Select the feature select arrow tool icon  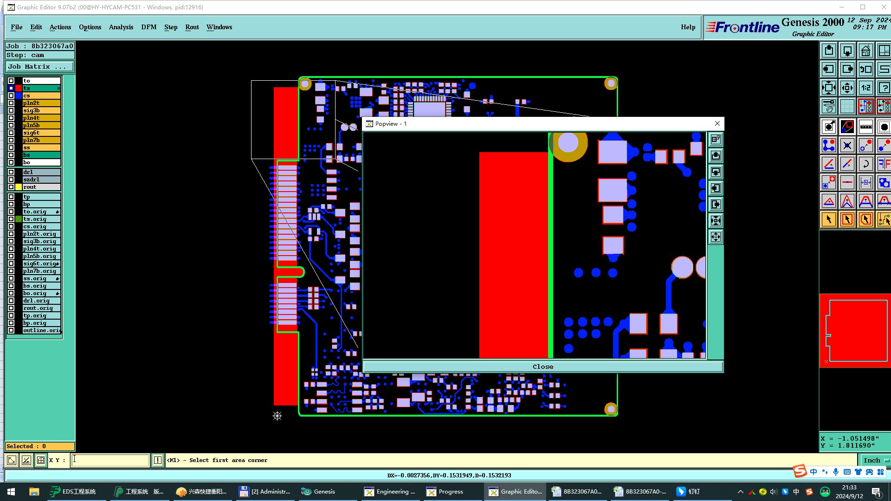tap(829, 127)
